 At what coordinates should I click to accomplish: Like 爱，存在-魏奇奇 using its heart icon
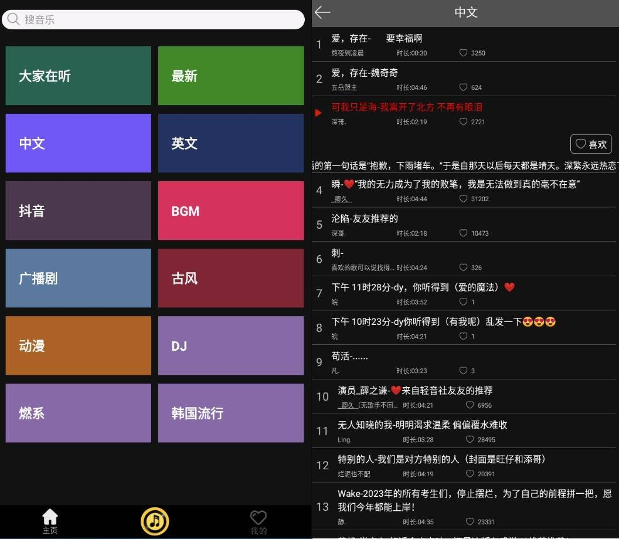click(463, 87)
